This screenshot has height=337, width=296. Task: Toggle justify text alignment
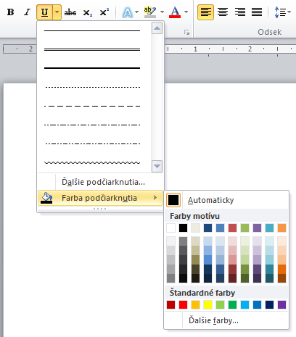[257, 12]
